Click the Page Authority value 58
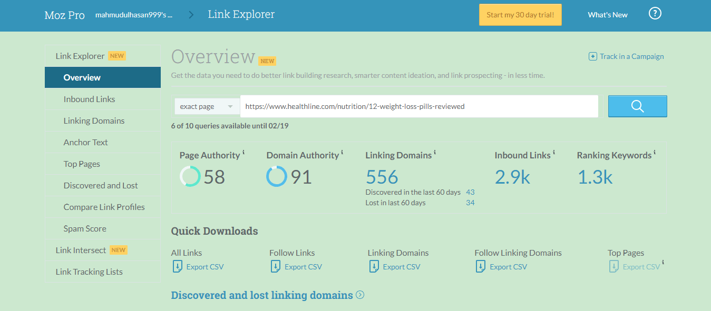711x311 pixels. coord(215,177)
